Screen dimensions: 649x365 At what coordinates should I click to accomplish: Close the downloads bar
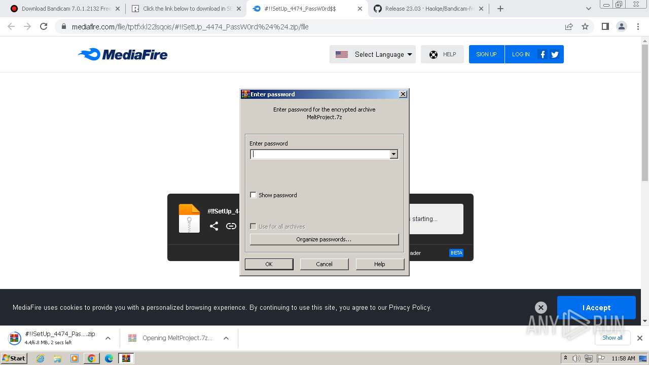[640, 338]
